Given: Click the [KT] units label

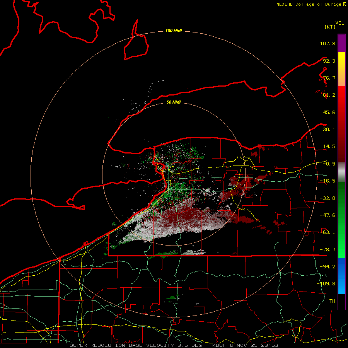Looking at the screenshot, I should click(x=330, y=27).
